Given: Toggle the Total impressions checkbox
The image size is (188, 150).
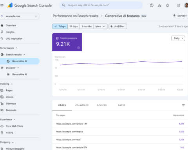Looking at the screenshot, I should (x=57, y=38).
